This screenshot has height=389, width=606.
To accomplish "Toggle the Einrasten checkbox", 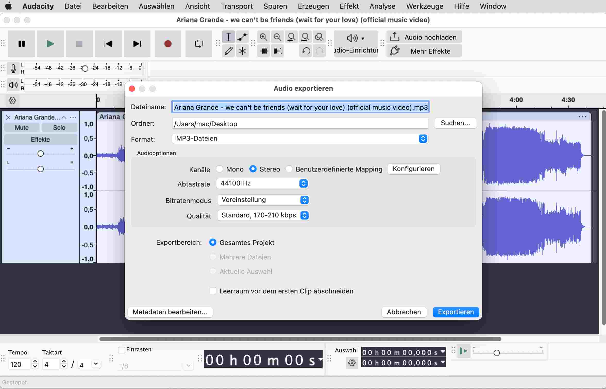I will pyautogui.click(x=121, y=350).
